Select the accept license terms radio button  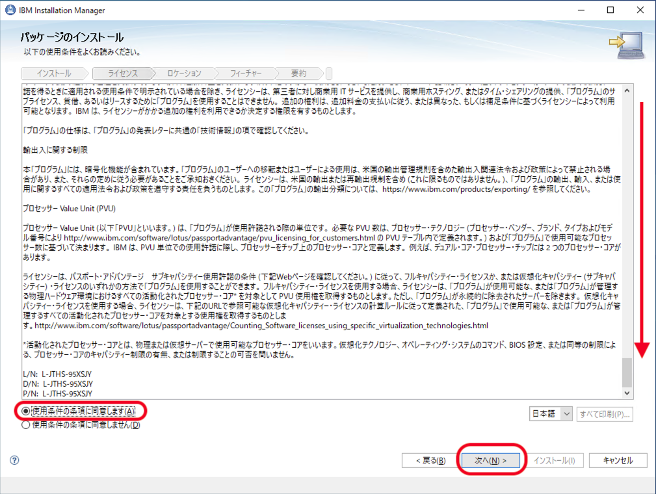(x=26, y=411)
